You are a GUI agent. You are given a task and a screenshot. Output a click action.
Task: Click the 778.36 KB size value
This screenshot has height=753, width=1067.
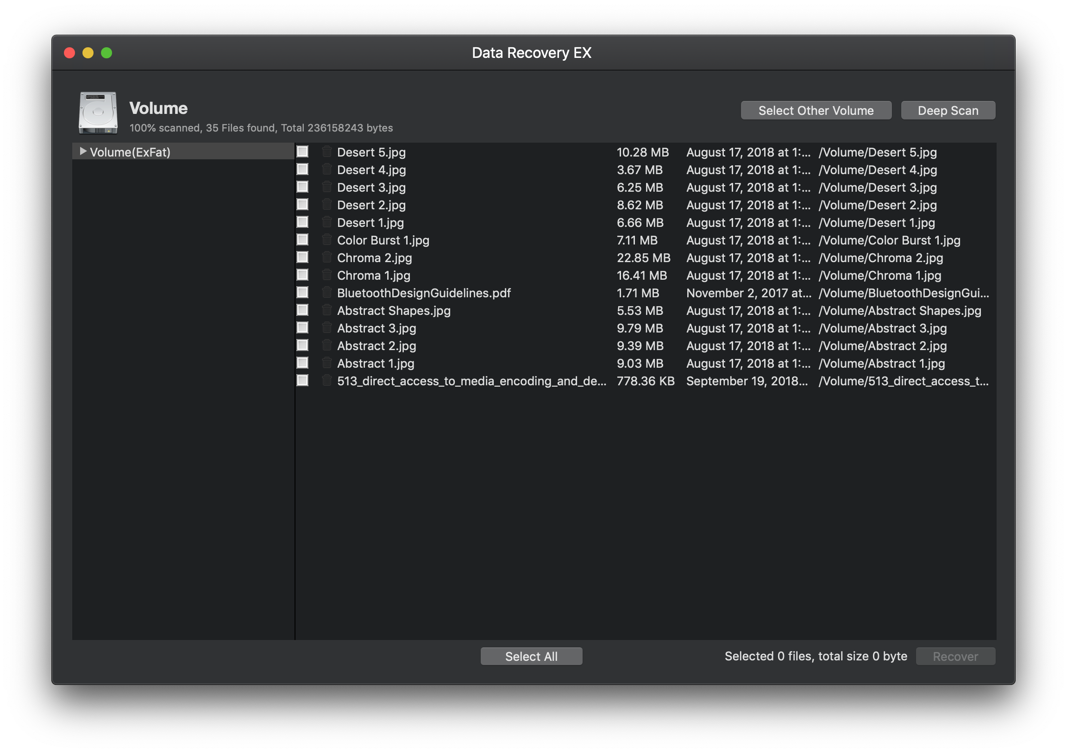646,382
